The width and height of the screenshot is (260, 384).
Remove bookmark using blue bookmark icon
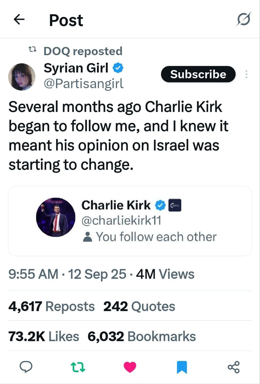click(182, 367)
